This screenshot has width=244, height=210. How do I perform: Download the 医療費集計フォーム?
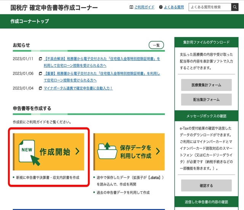[x=206, y=85]
